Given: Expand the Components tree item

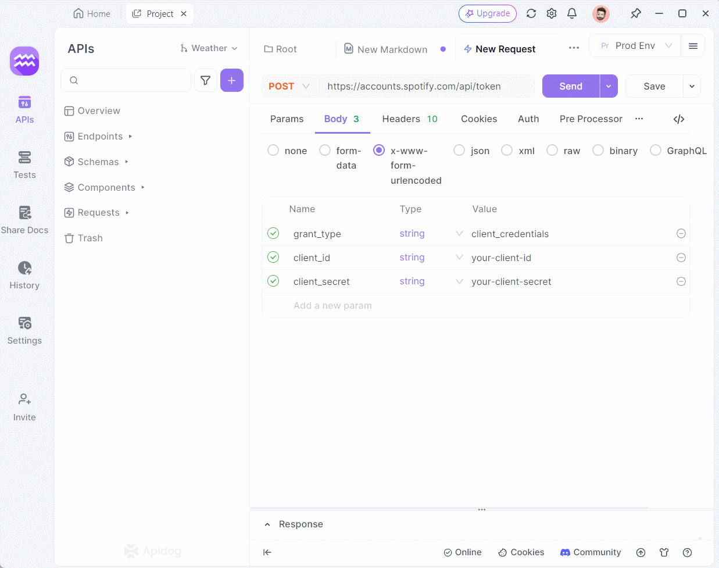Looking at the screenshot, I should coord(142,187).
